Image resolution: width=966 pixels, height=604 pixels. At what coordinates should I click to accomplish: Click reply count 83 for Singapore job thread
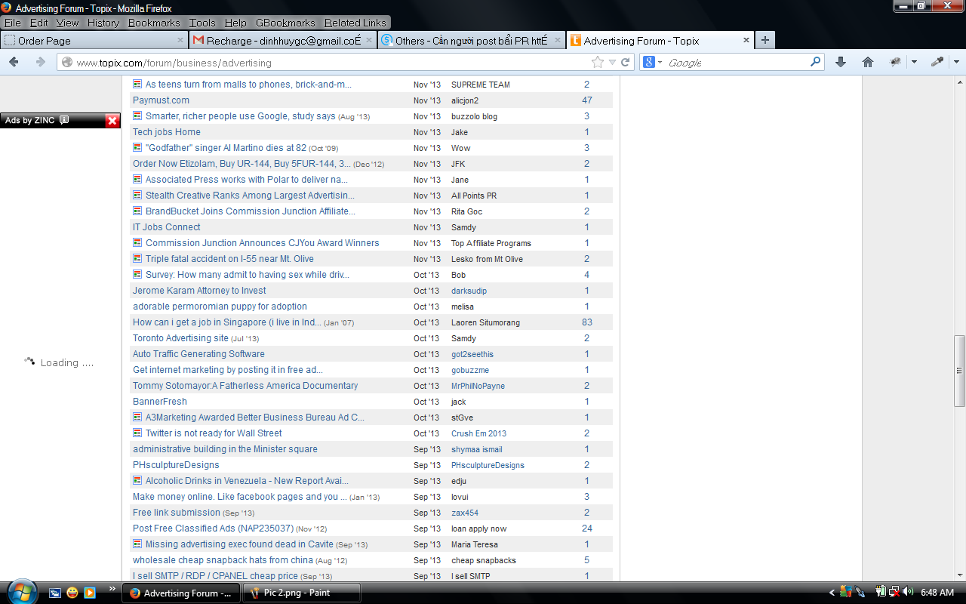coord(587,322)
